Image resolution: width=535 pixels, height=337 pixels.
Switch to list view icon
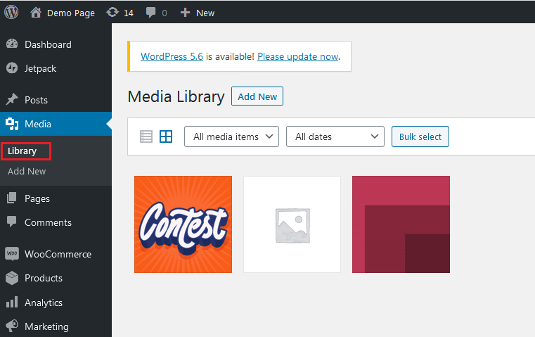(x=146, y=136)
